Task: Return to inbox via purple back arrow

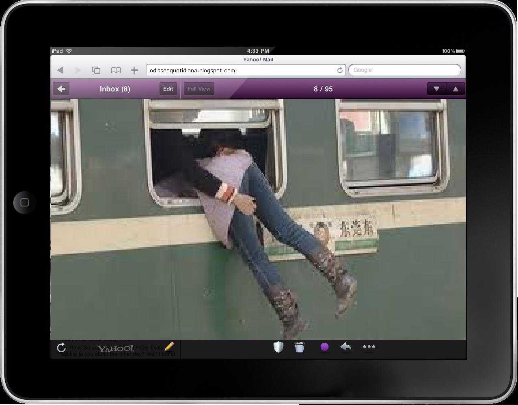Action: point(61,89)
